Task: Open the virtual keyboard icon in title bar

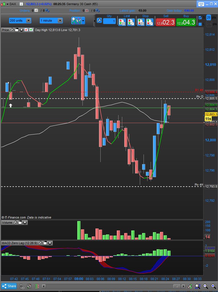Action: pyautogui.click(x=201, y=4)
